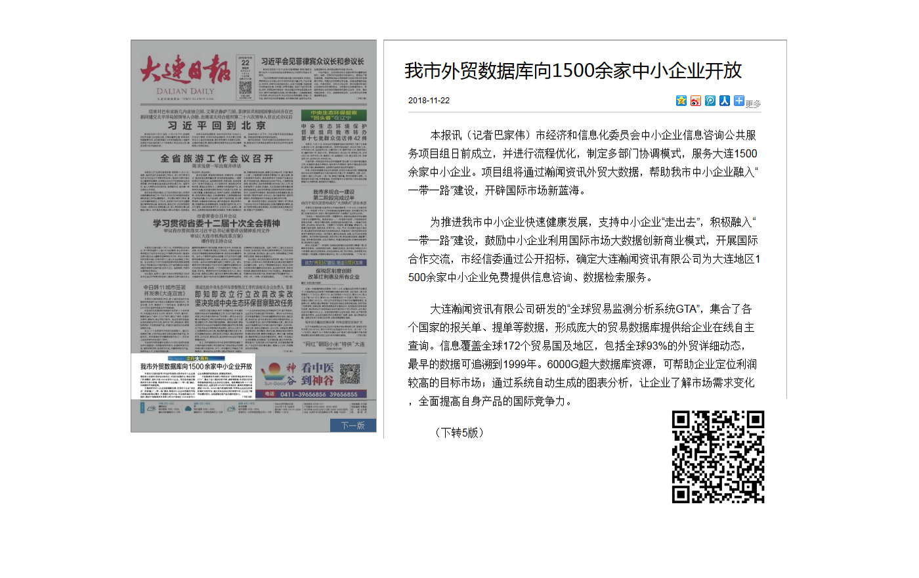This screenshot has width=919, height=578.
Task: Click the 看中医到神谷 advertisement banner
Action: pyautogui.click(x=312, y=376)
